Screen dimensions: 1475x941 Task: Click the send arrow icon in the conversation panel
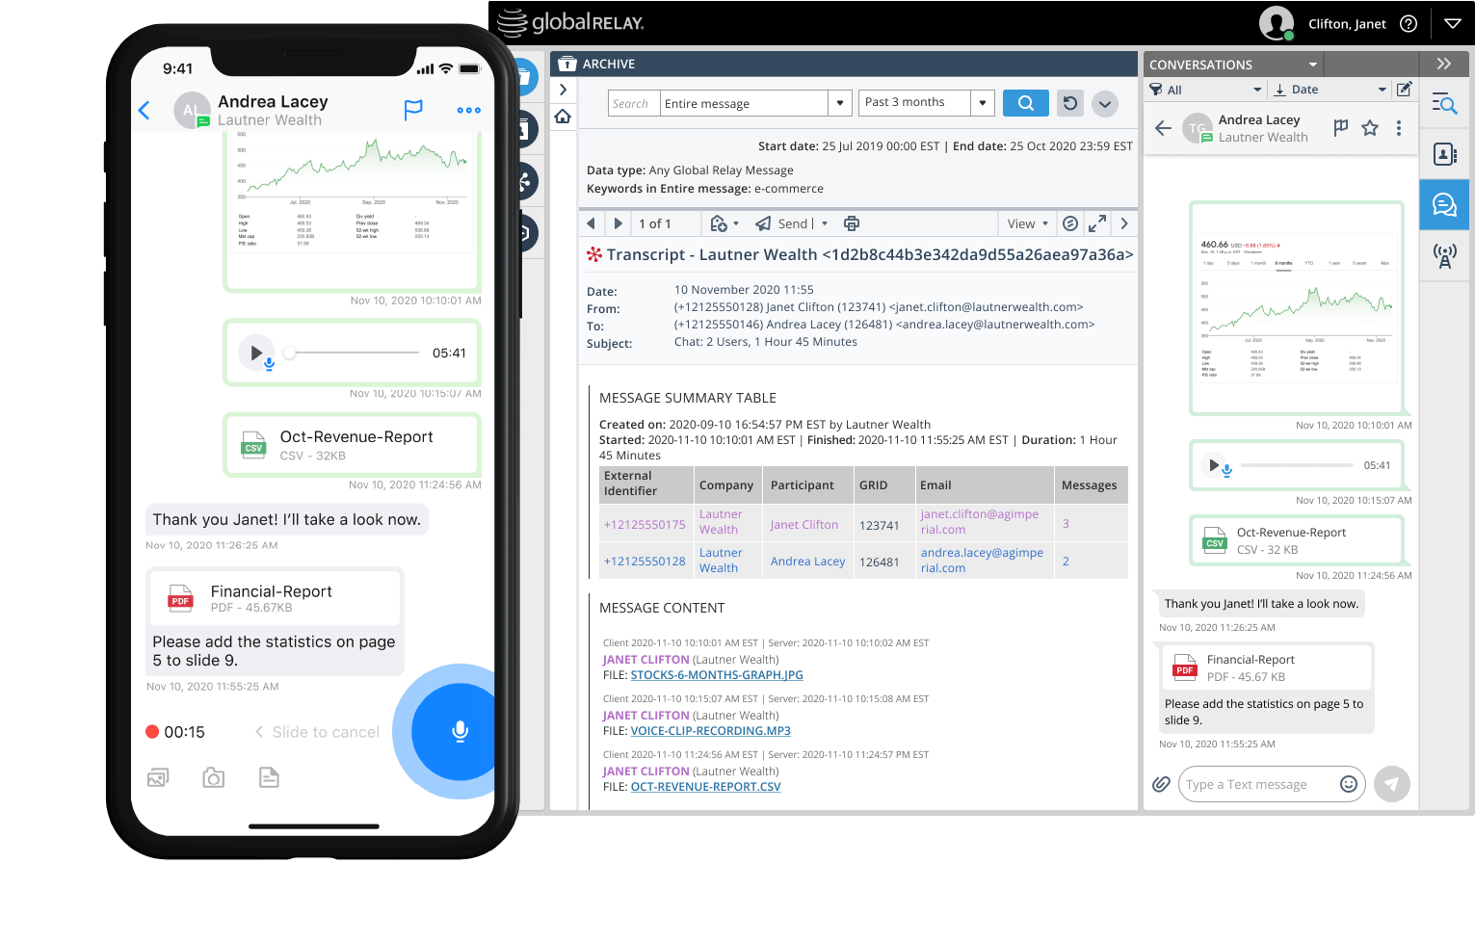point(1392,784)
